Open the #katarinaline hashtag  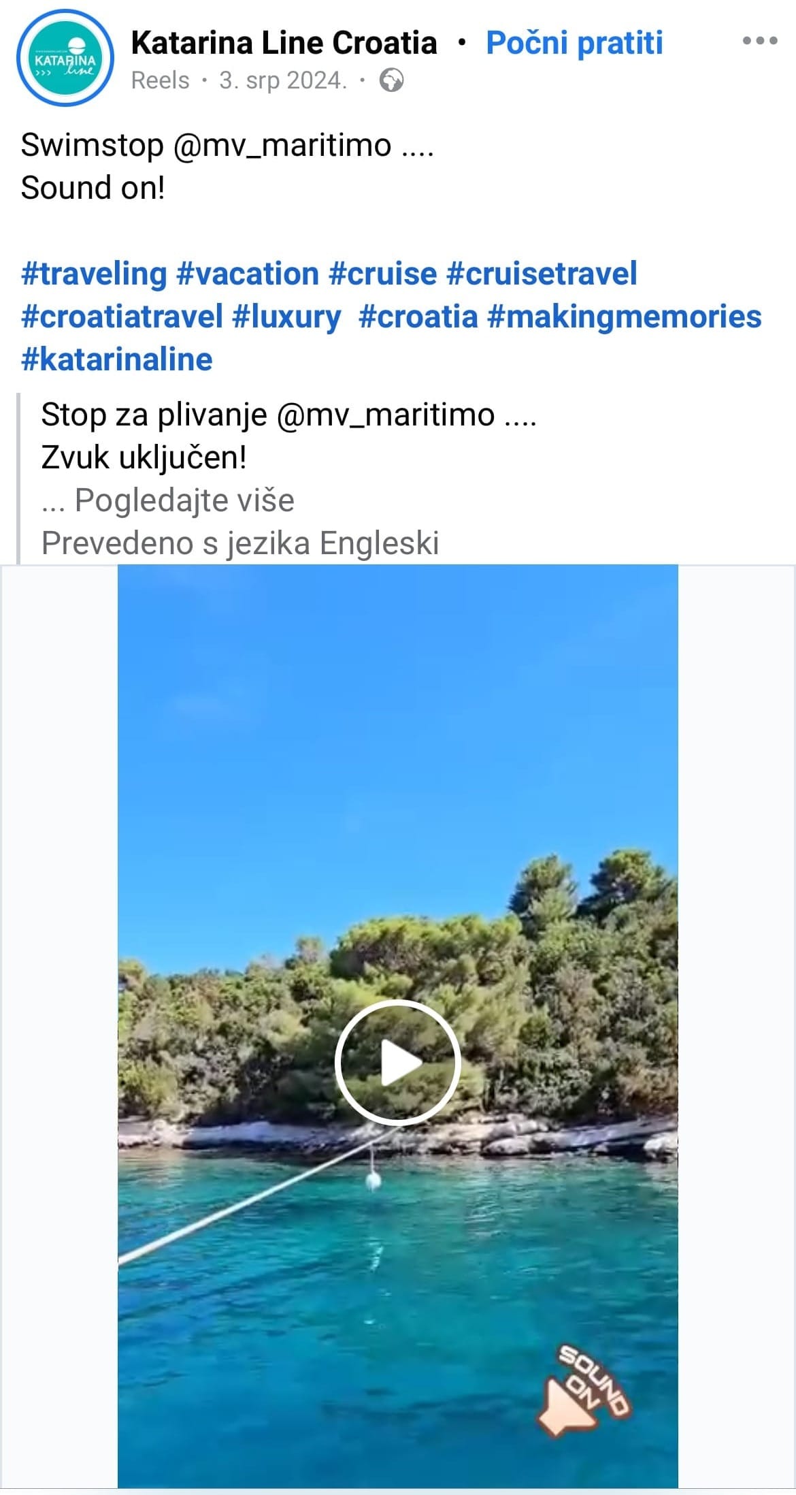tap(117, 359)
